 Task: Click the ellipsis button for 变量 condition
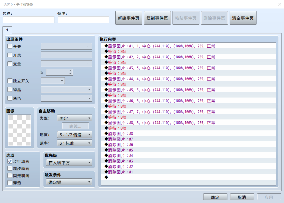click(x=89, y=64)
